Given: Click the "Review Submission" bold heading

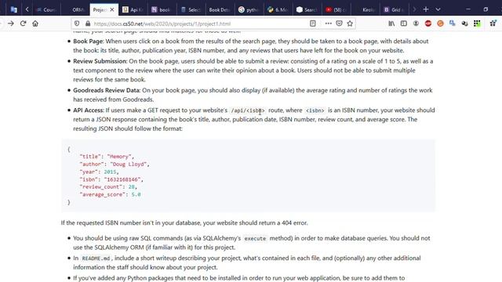Looking at the screenshot, I should pyautogui.click(x=100, y=61).
